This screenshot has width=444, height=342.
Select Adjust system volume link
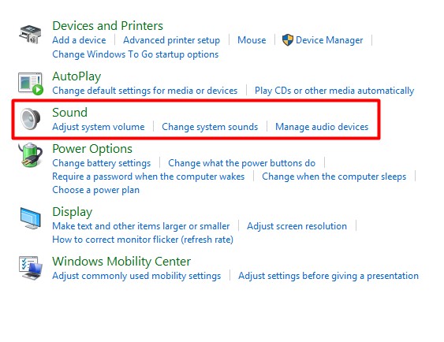[x=99, y=127]
